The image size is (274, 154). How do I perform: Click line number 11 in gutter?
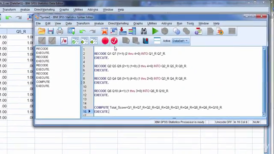(x=85, y=91)
